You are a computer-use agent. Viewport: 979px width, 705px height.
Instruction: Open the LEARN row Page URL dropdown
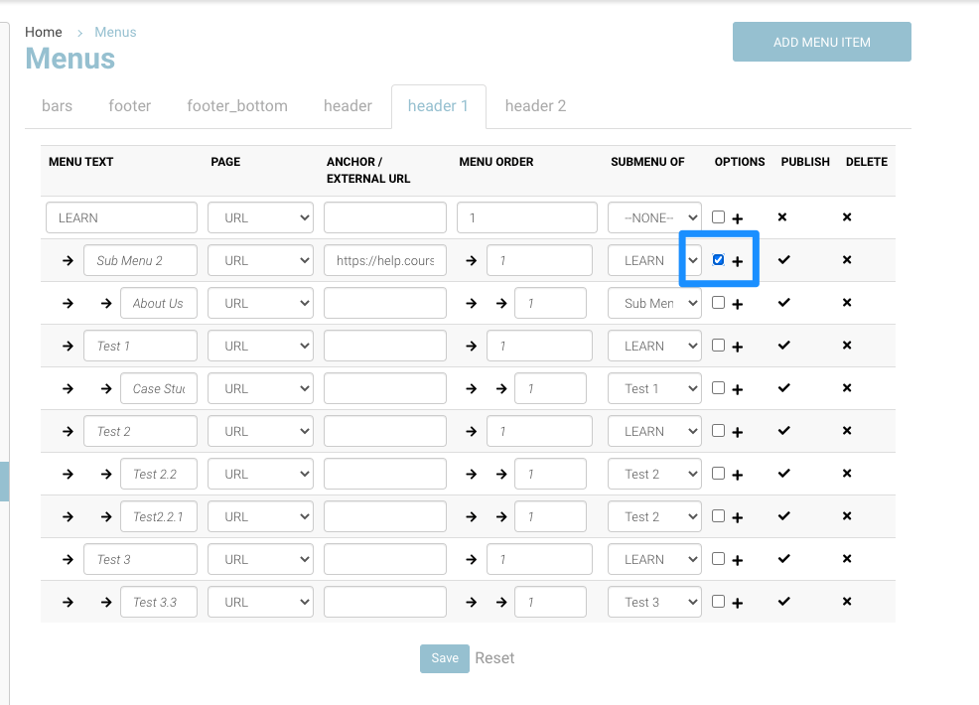260,217
